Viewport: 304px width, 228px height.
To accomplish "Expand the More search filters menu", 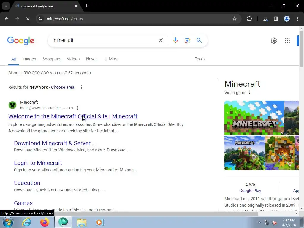I will point(112,59).
